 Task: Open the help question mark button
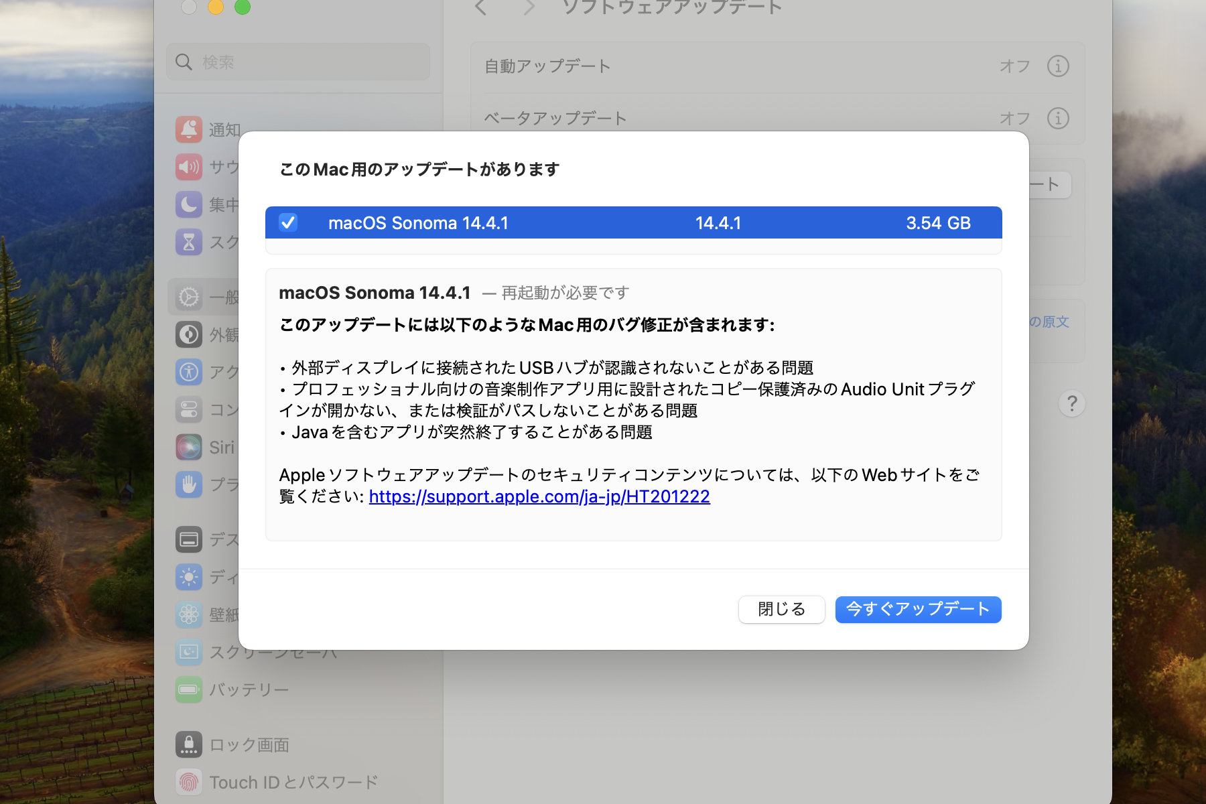point(1071,403)
